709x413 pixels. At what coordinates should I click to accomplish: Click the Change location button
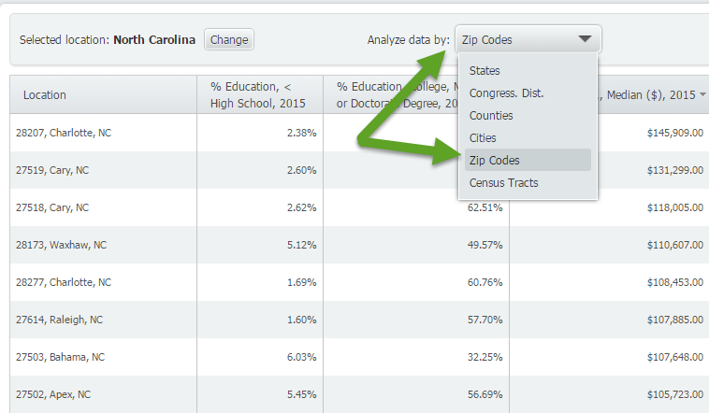pos(229,40)
